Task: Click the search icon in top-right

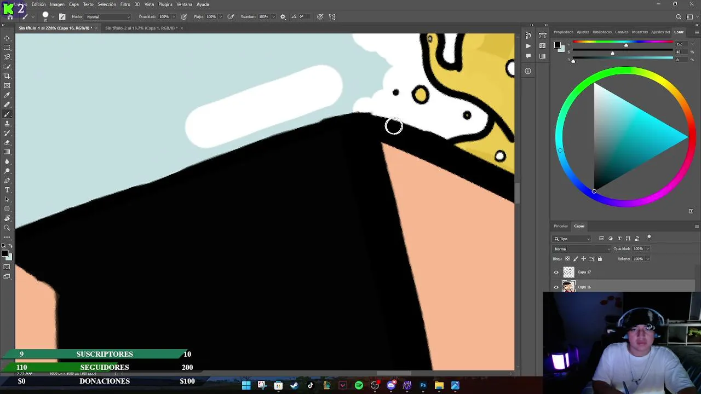Action: click(x=679, y=17)
